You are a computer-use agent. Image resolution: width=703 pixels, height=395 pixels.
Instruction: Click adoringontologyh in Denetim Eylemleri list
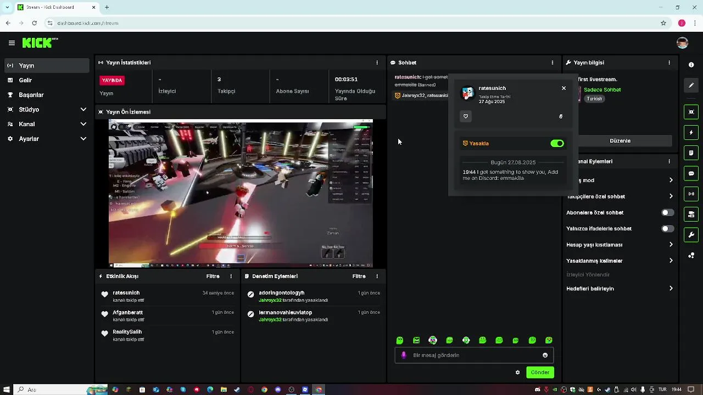(281, 293)
